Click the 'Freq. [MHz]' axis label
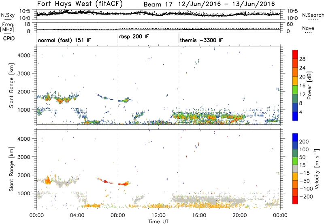The width and height of the screenshot is (324, 224). coord(8,27)
